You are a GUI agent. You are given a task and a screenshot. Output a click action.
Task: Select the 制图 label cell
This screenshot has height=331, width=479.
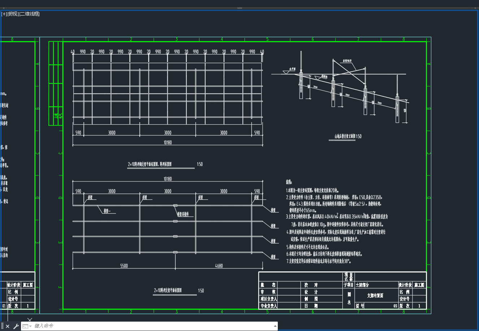(x=311, y=299)
